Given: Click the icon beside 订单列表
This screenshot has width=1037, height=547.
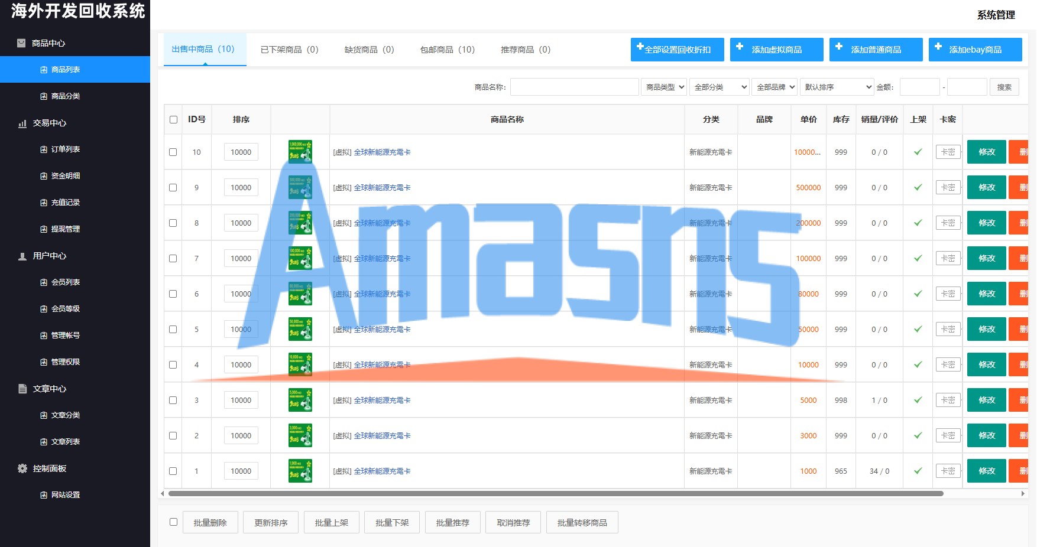Looking at the screenshot, I should click(x=44, y=149).
